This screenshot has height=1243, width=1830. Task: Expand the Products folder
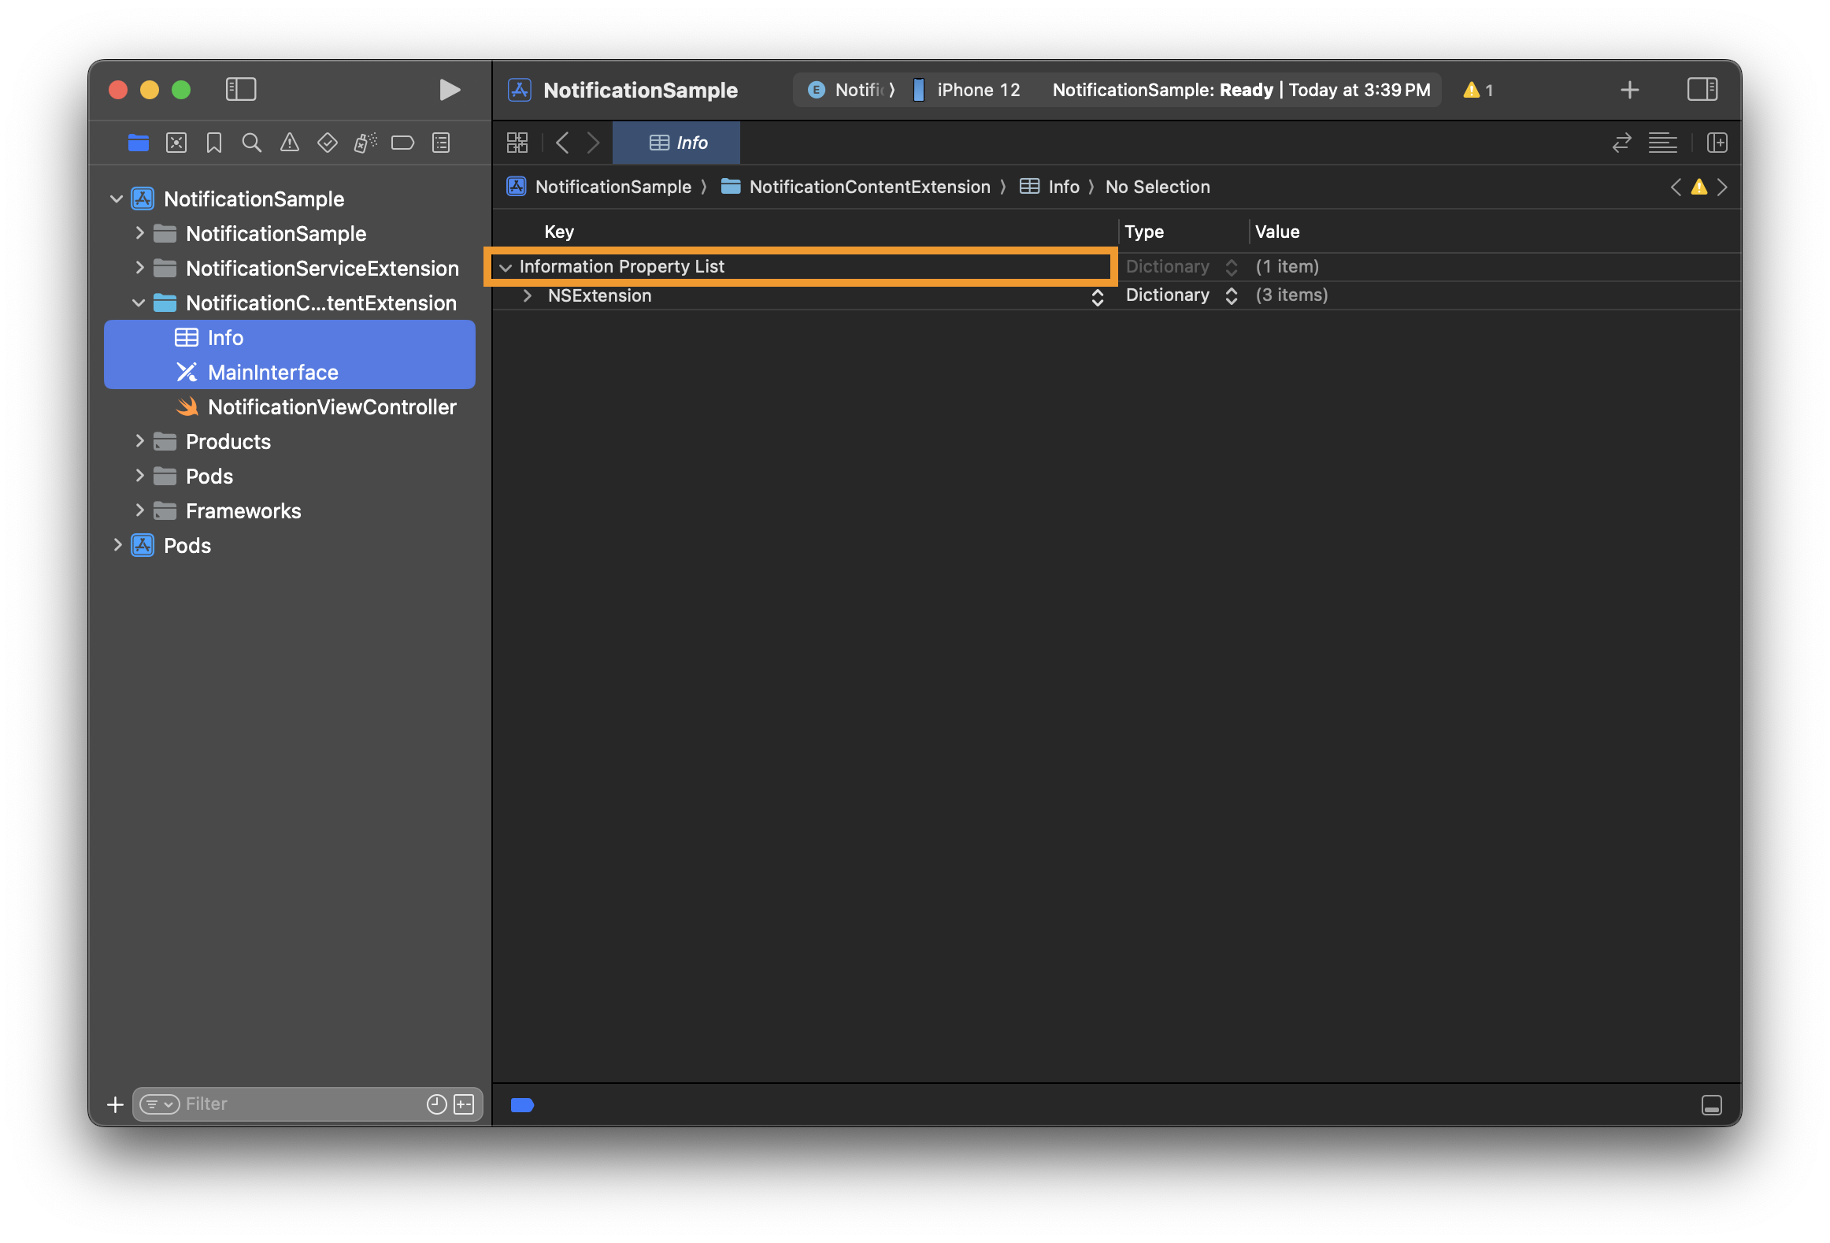[139, 441]
